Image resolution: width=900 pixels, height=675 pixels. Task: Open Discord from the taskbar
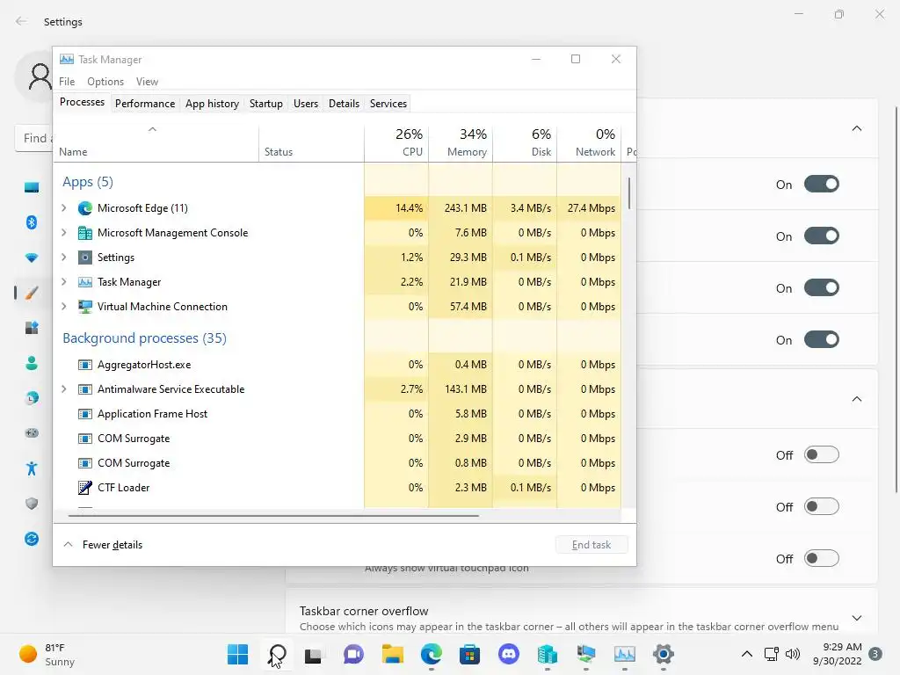pyautogui.click(x=509, y=654)
